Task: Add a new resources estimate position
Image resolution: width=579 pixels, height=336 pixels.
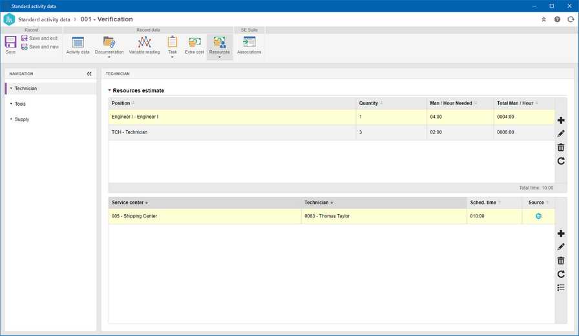Action: [x=561, y=120]
